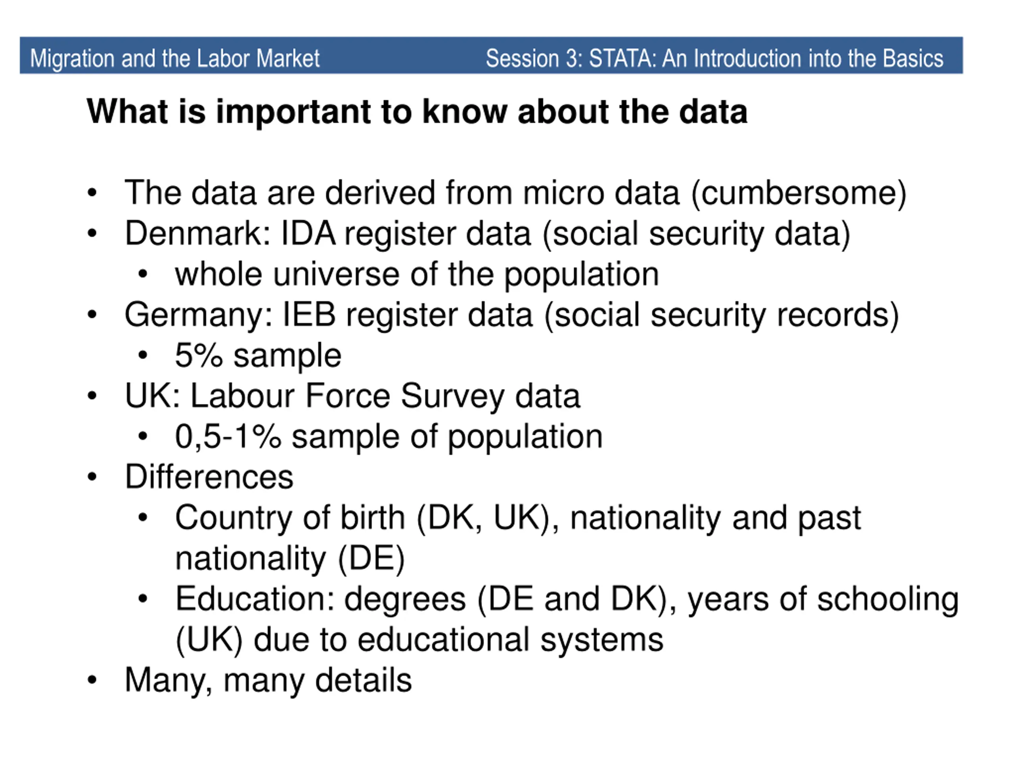Click 'whole universe of the population' sub-bullet
This screenshot has width=1015, height=761.
[417, 275]
